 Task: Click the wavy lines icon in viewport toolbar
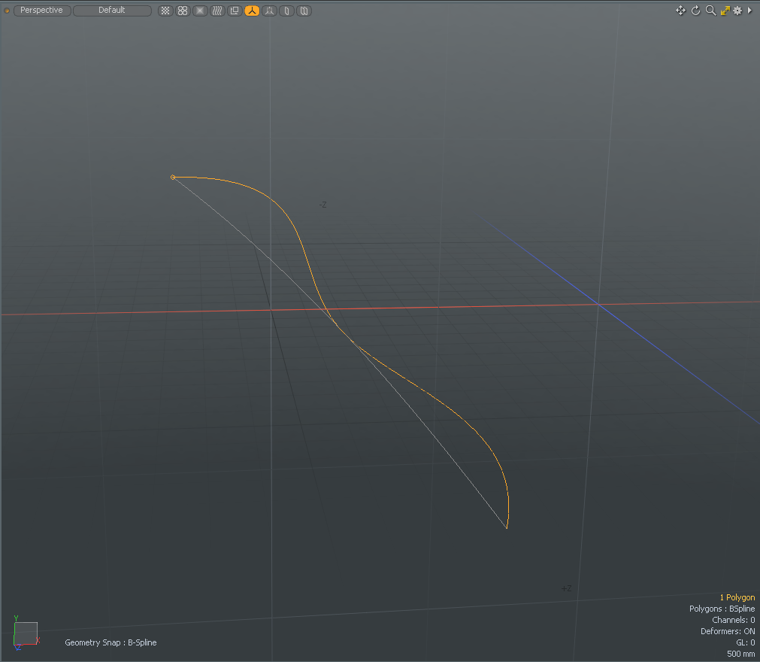click(217, 11)
